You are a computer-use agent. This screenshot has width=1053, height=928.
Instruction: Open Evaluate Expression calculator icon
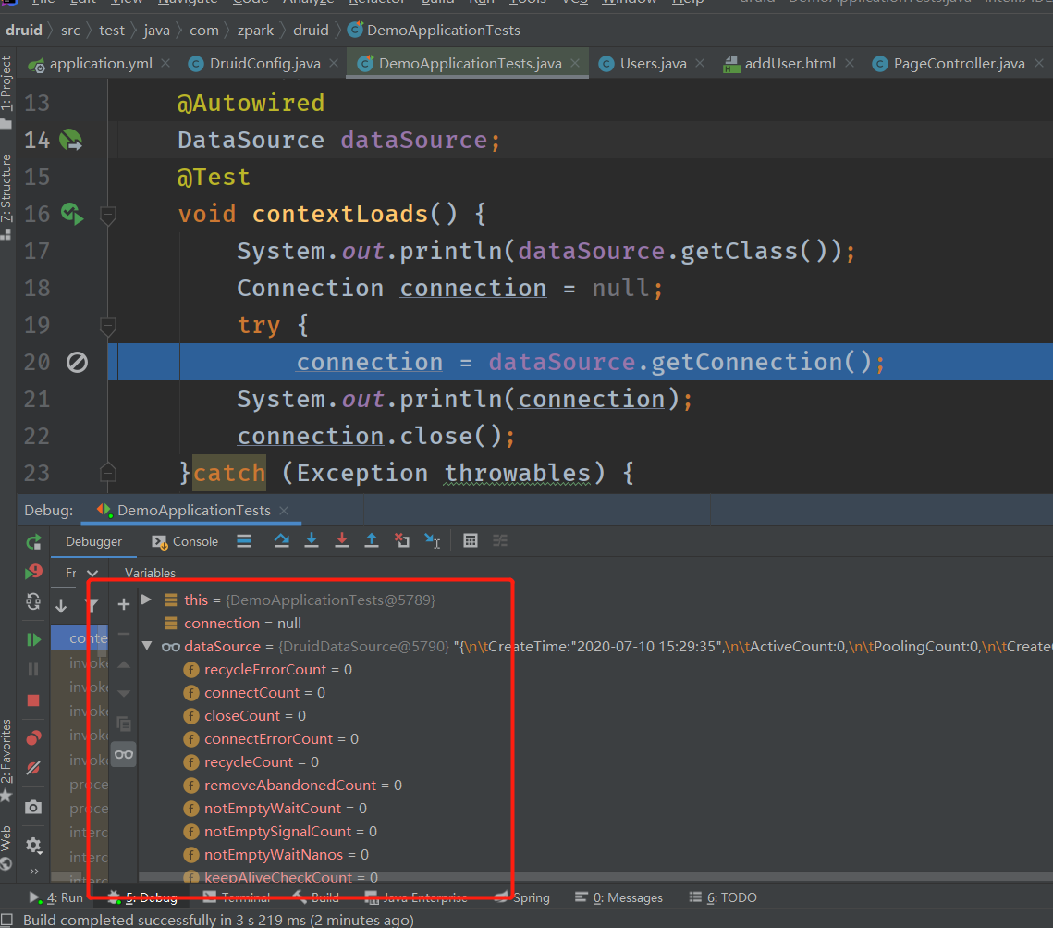(x=471, y=541)
